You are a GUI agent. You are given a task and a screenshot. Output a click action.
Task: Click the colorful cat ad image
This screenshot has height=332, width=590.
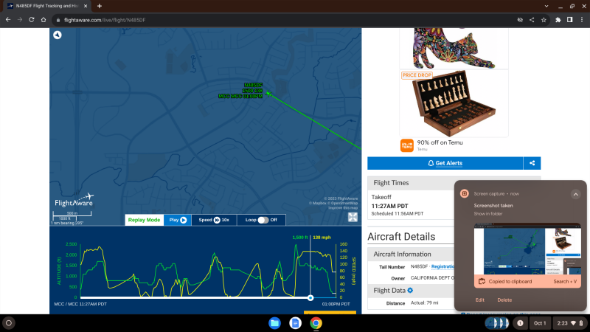(454, 49)
